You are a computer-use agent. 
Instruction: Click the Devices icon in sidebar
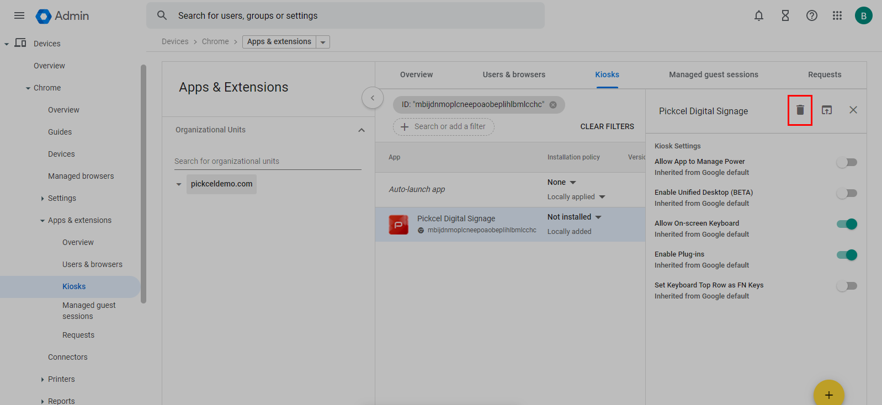[20, 43]
